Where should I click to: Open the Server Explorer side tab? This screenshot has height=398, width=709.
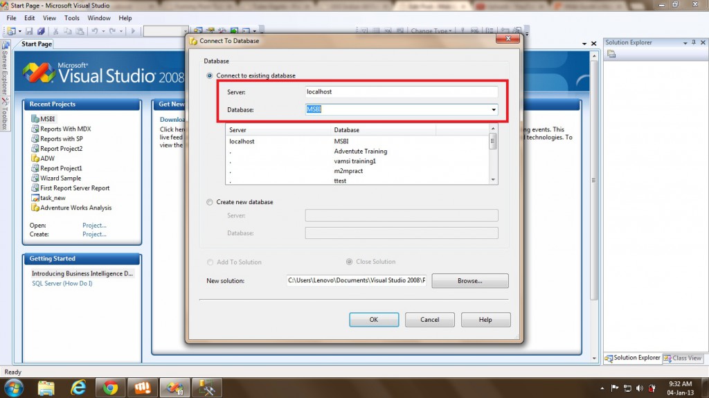4,71
